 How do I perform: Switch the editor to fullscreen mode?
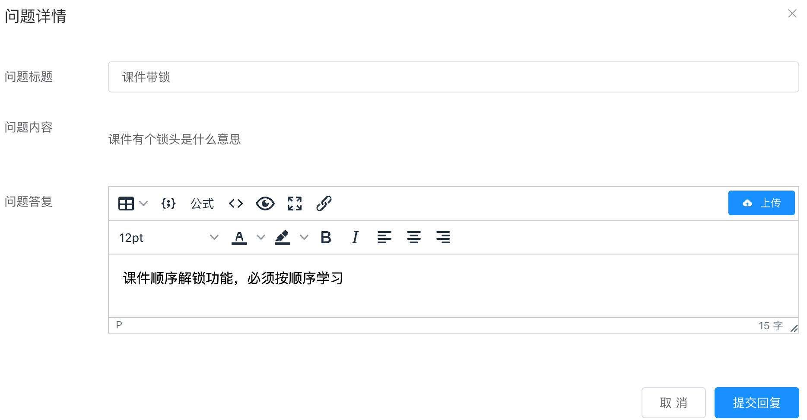(295, 204)
